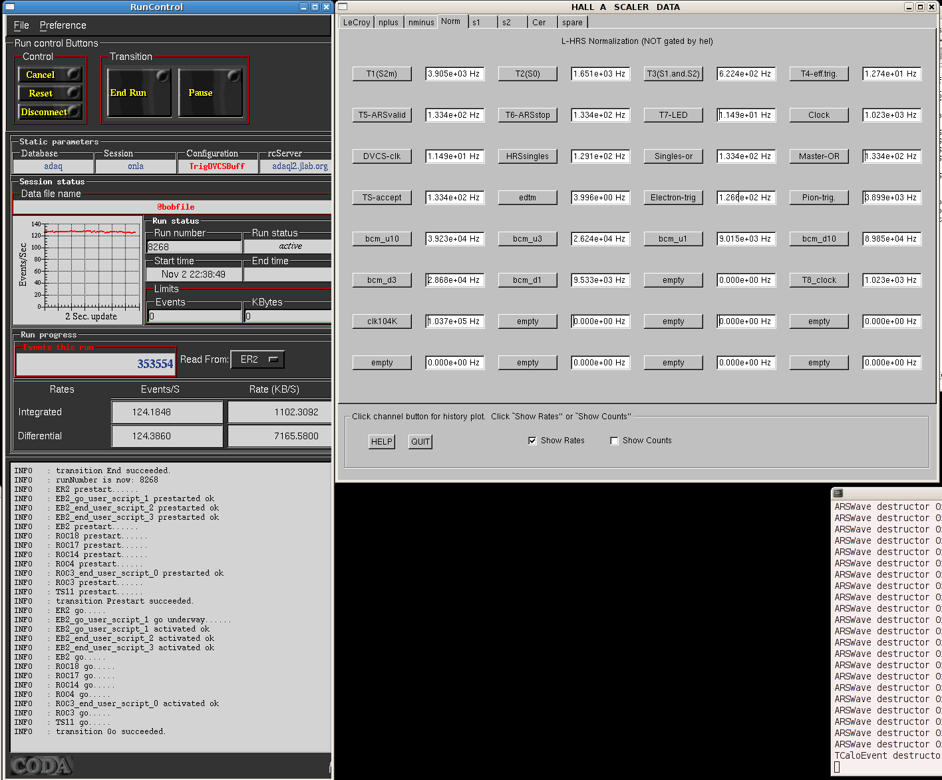This screenshot has height=780, width=942.
Task: Click the terminal window menu icon
Action: tap(838, 493)
